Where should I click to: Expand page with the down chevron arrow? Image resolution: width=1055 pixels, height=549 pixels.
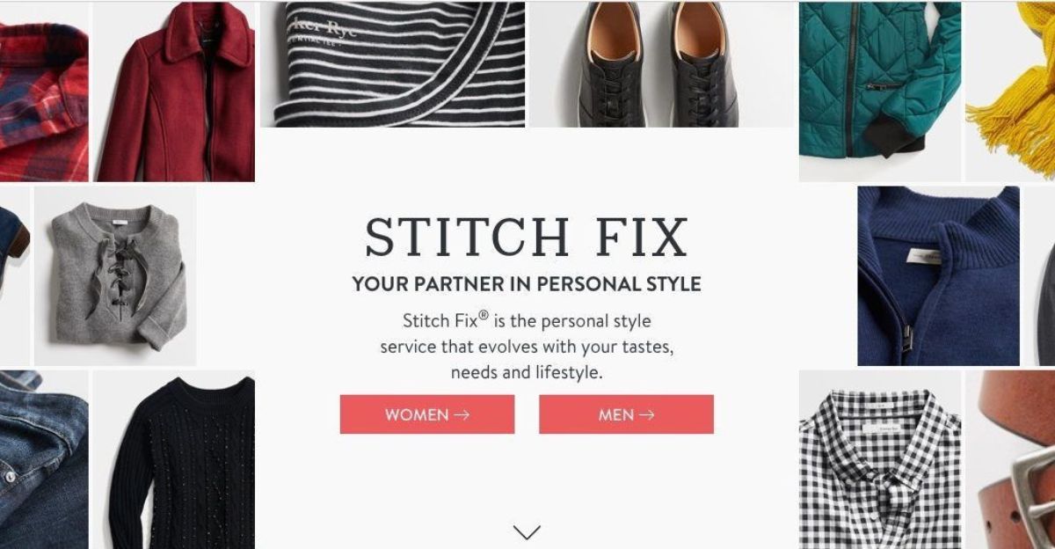(x=527, y=531)
